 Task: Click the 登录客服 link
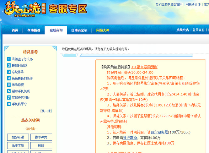point(198,30)
